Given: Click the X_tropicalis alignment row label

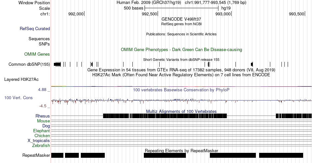Looking at the screenshot, I should tap(39, 141).
